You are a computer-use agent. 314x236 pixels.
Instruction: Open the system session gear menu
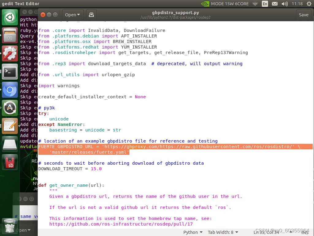(309, 4)
